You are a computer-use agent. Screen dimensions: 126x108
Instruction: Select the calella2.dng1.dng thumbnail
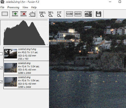(11, 54)
